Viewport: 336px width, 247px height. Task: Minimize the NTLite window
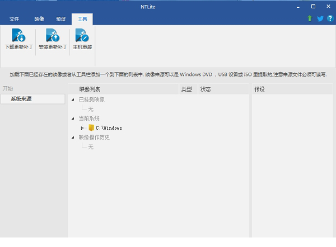(x=298, y=7)
